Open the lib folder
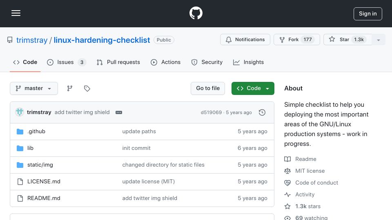Image resolution: width=392 pixels, height=220 pixels. 30,148
